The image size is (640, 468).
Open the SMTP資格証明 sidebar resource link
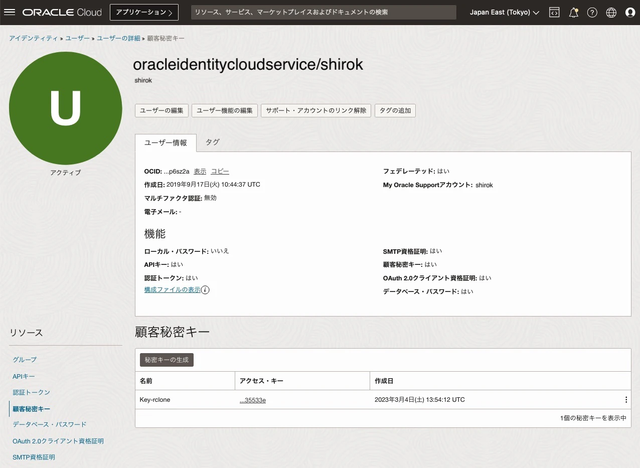(34, 457)
